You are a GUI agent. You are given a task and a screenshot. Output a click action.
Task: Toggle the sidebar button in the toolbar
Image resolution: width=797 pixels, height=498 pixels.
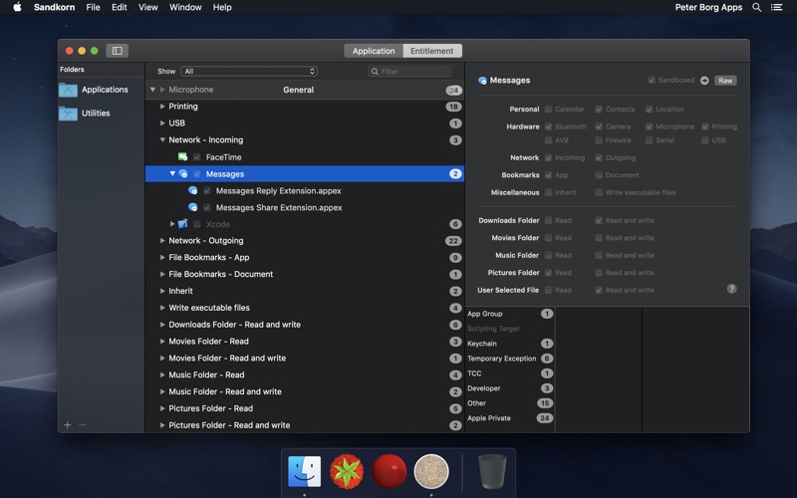[x=117, y=51]
